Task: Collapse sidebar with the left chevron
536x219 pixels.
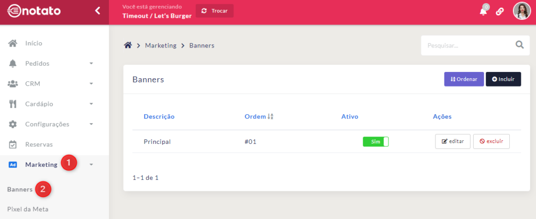Action: (97, 10)
